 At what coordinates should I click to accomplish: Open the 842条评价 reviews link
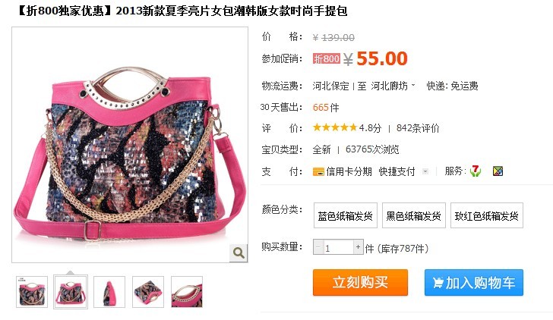pyautogui.click(x=418, y=128)
